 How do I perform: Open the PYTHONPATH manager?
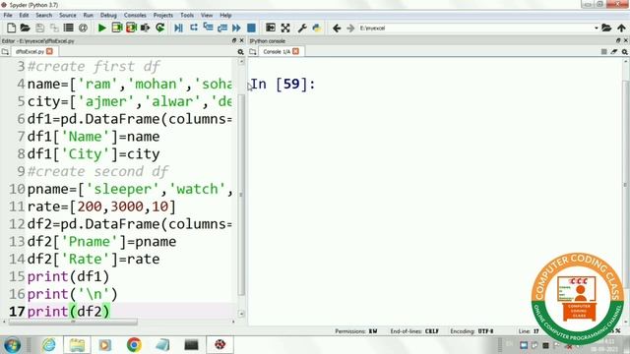pos(317,29)
